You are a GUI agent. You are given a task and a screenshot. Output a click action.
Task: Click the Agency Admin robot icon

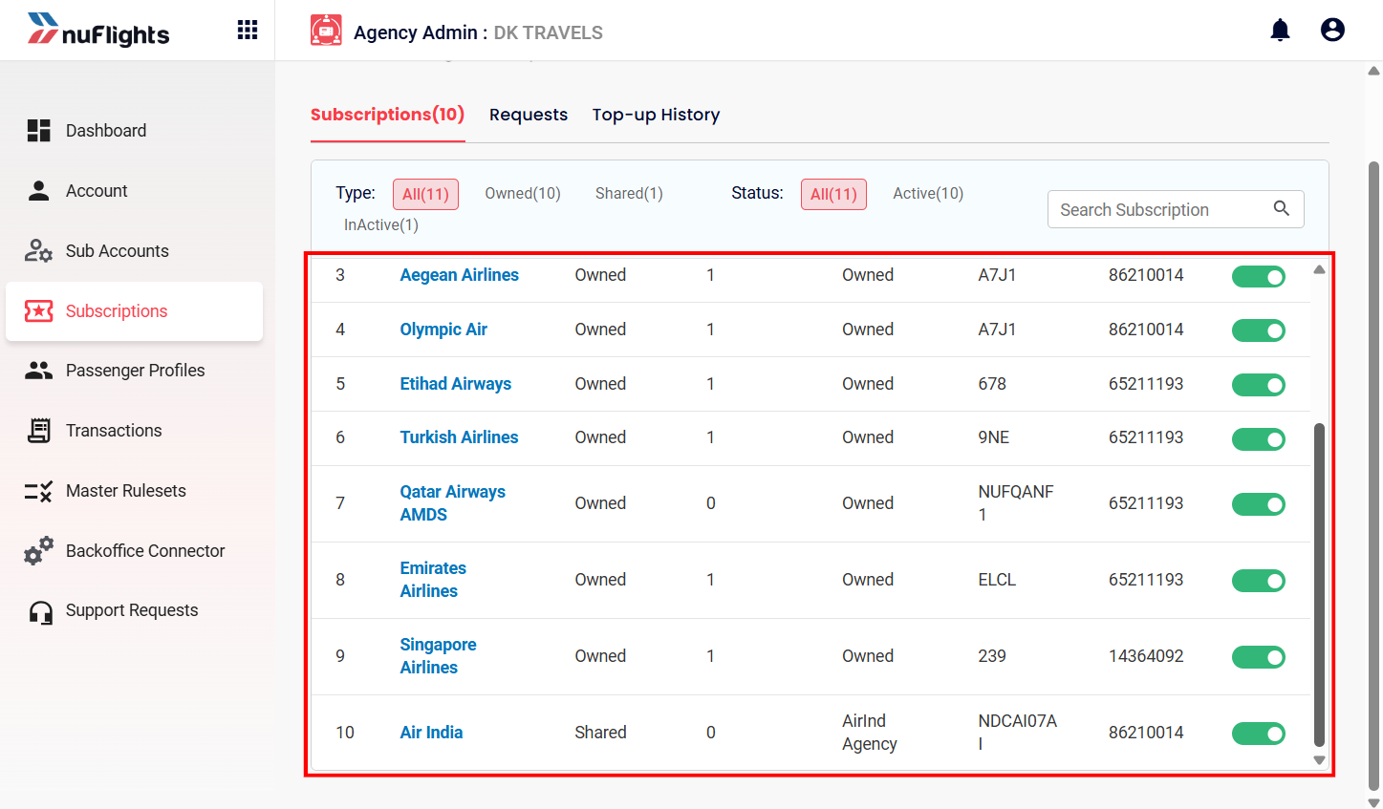(326, 31)
